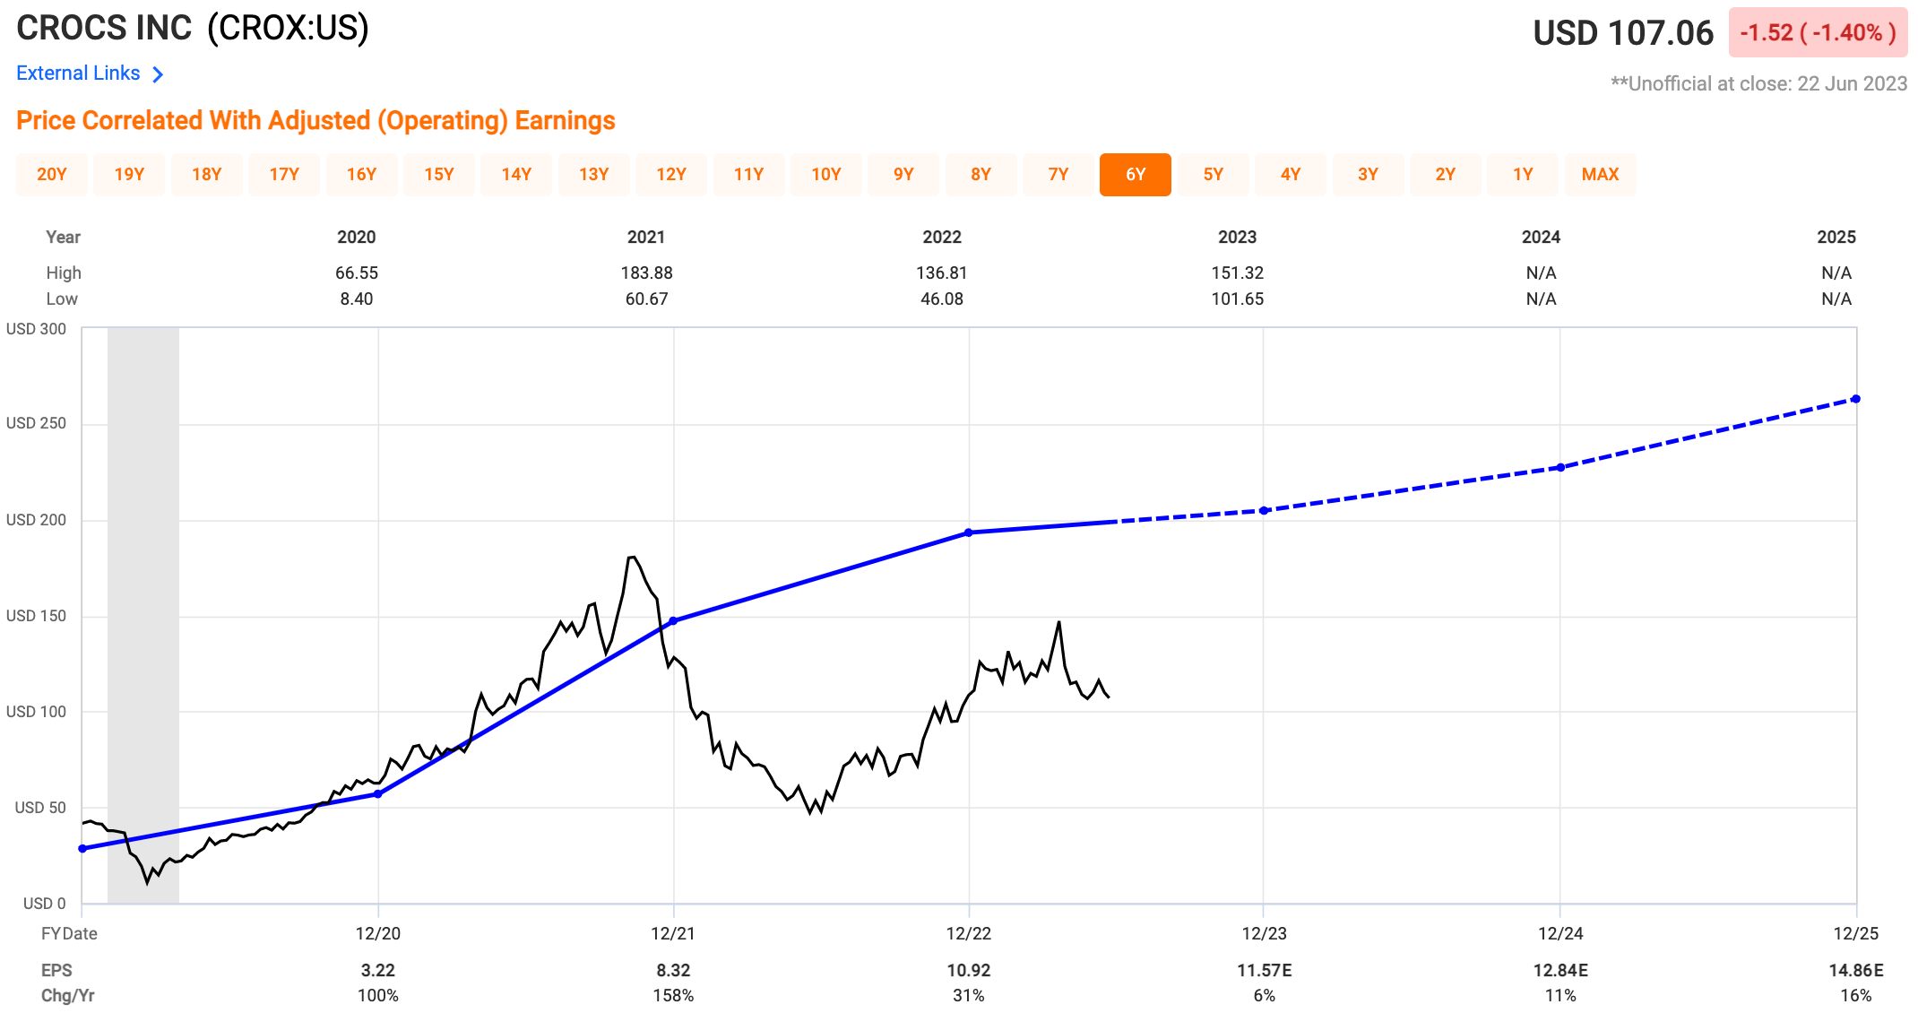Click the 2020 high value 66.55
Image resolution: width=1918 pixels, height=1013 pixels.
(357, 273)
